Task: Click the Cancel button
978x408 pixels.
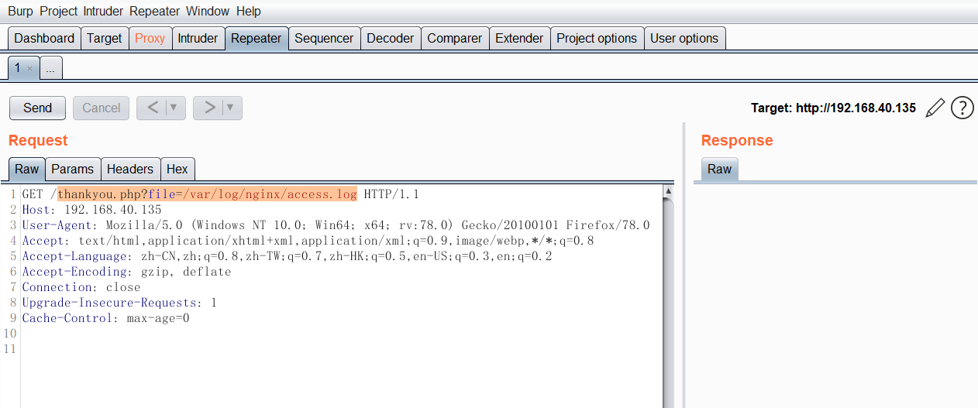Action: point(101,108)
